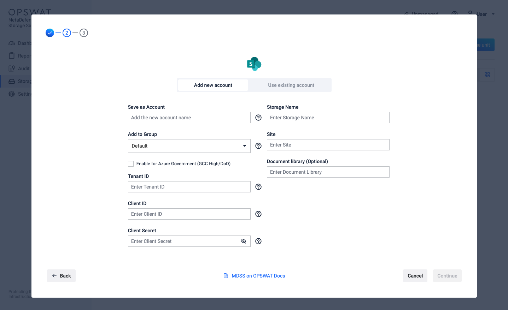Enable Azure Government (GCC High/DoD) checkbox
The height and width of the screenshot is (310, 508).
[x=131, y=164]
